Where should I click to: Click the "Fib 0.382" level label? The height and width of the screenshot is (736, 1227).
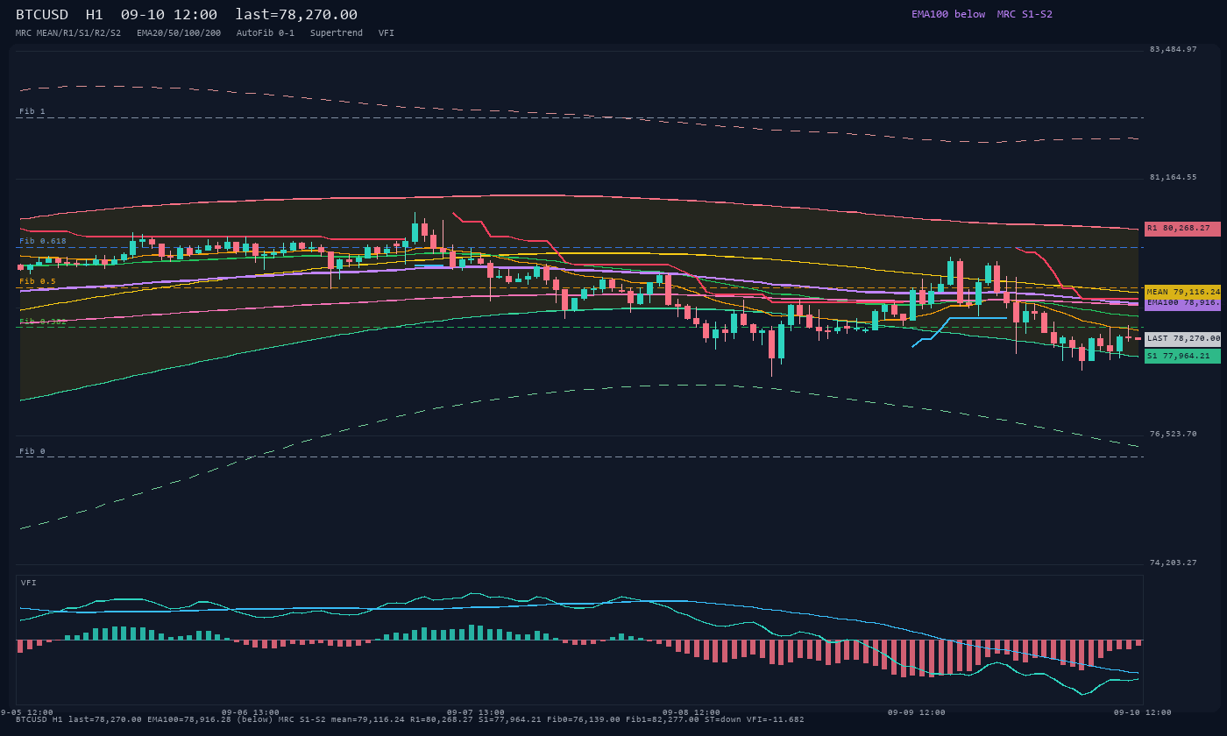coord(43,322)
